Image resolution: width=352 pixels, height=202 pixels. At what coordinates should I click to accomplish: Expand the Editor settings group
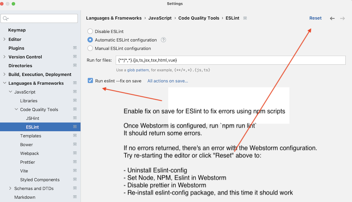click(4, 39)
